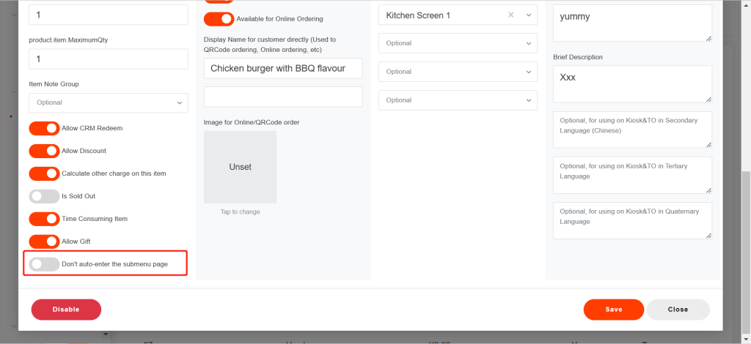Switch off Time Consuming Item

pyautogui.click(x=44, y=219)
